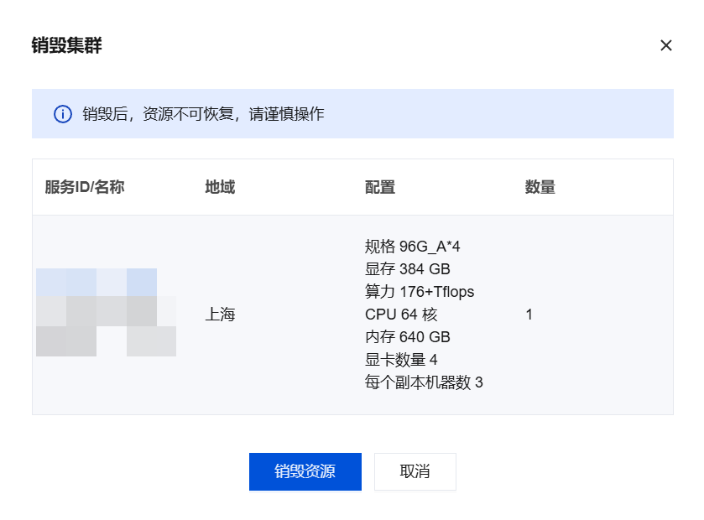The image size is (704, 520).
Task: Close the 销毁集群 dialog with X
Action: click(x=666, y=45)
